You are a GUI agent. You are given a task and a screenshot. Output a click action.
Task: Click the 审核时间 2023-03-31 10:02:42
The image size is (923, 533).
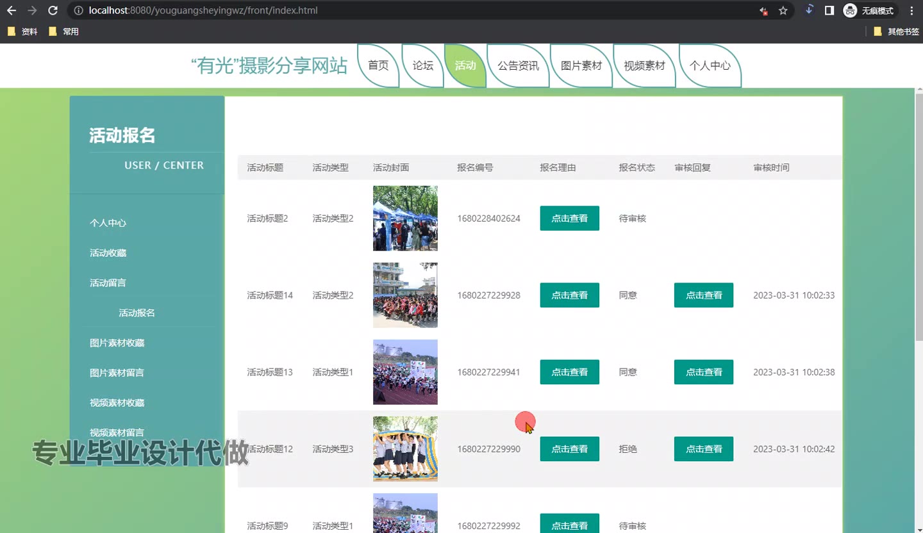coord(794,449)
